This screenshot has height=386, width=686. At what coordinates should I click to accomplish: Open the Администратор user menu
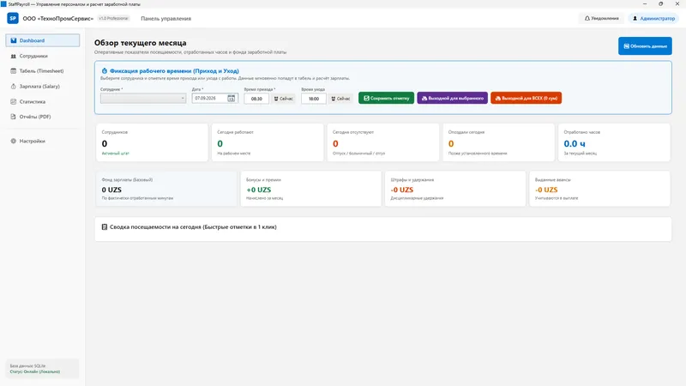[653, 18]
